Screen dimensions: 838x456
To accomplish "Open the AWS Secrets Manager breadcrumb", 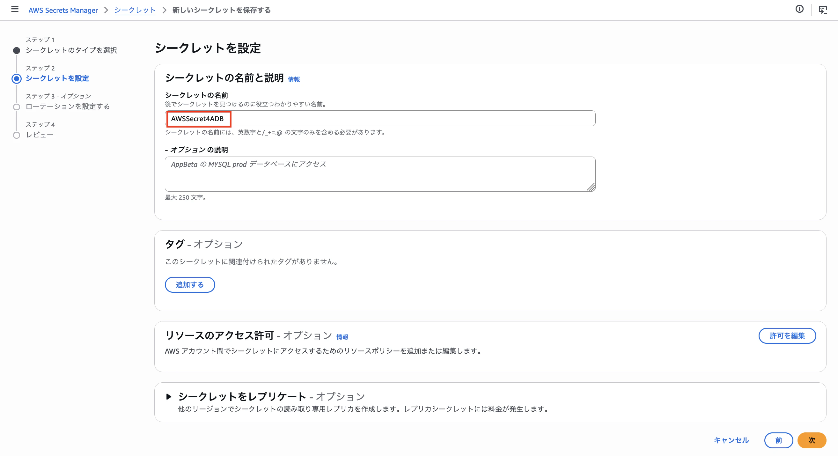I will pyautogui.click(x=63, y=10).
